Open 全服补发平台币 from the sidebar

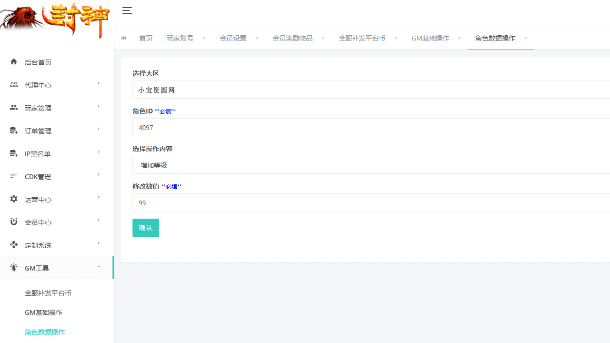pos(48,293)
